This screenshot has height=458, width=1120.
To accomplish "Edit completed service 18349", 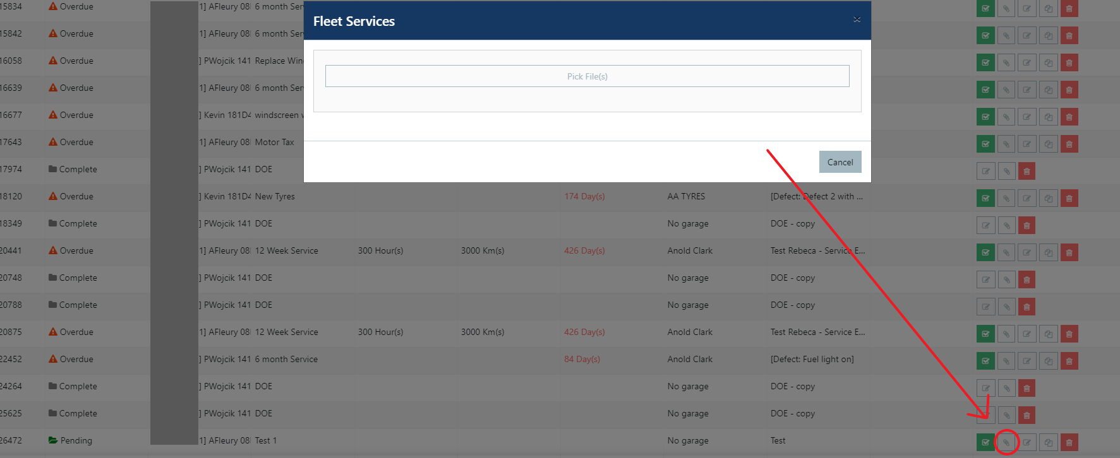I will (x=985, y=225).
